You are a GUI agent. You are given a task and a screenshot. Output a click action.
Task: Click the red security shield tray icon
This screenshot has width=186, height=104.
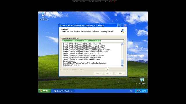pos(137,91)
